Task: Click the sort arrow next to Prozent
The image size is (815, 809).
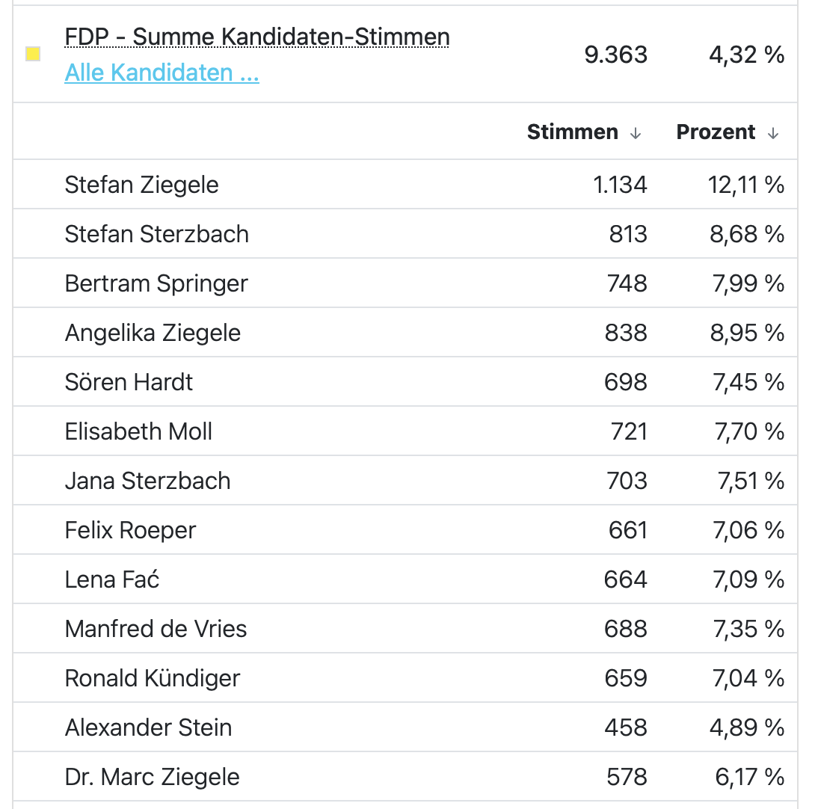Action: coord(773,133)
